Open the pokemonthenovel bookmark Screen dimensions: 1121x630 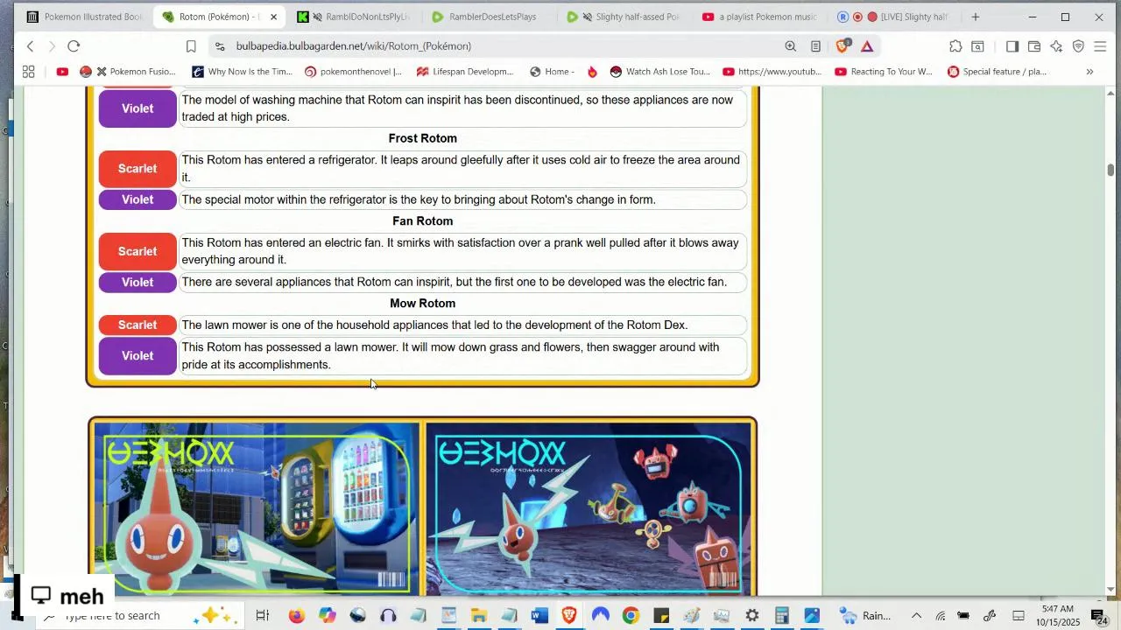point(353,72)
